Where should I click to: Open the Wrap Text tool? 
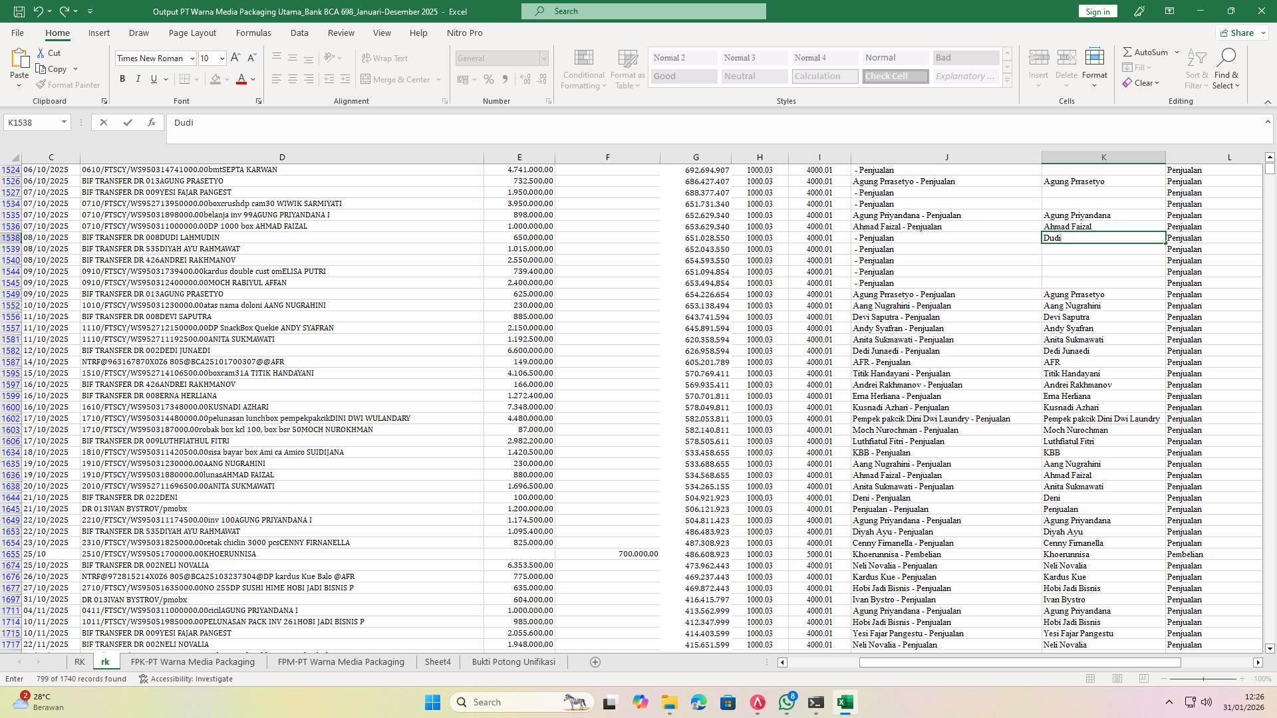click(x=385, y=58)
